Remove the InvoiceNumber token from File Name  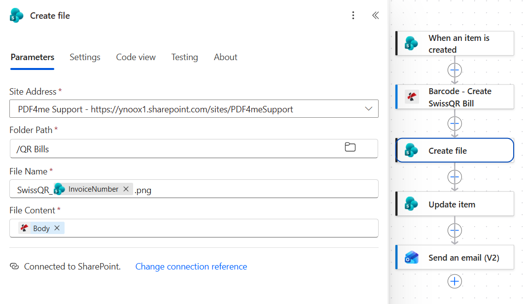tap(126, 189)
